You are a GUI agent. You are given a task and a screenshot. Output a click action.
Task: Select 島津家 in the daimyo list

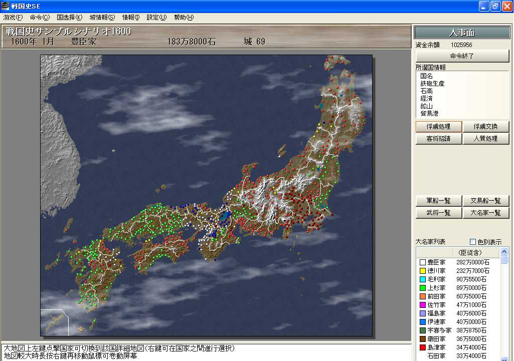[437, 347]
